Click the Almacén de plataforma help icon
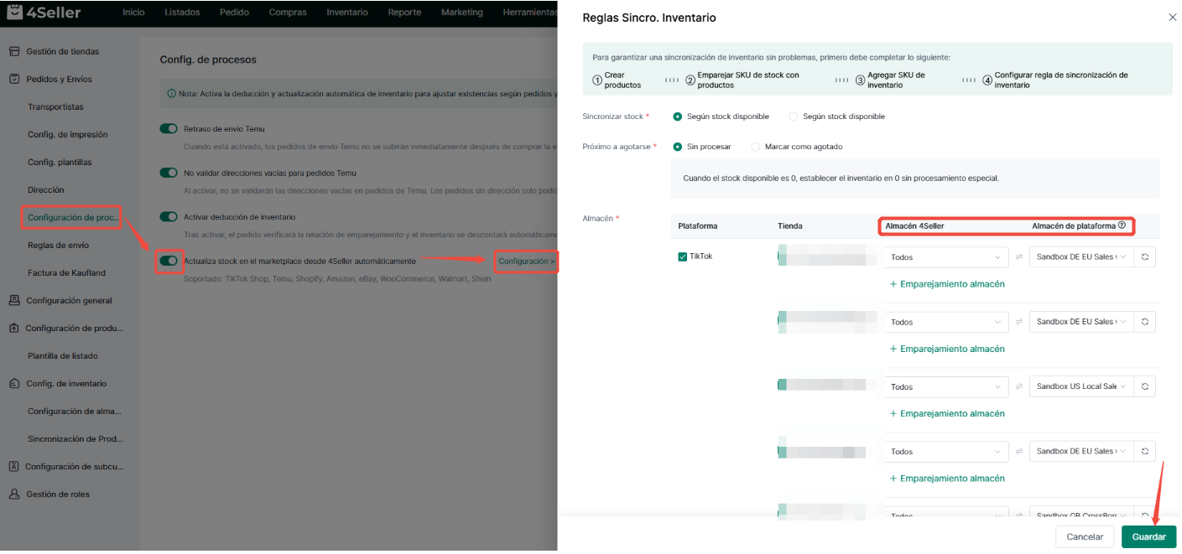 [1122, 225]
